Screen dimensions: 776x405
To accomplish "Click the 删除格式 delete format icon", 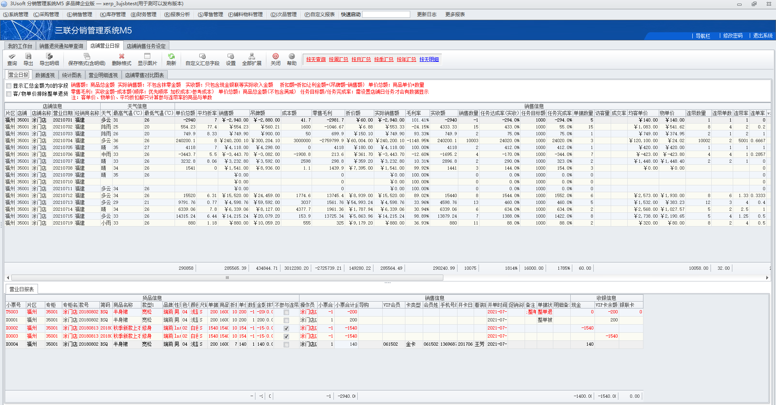I will click(x=122, y=59).
